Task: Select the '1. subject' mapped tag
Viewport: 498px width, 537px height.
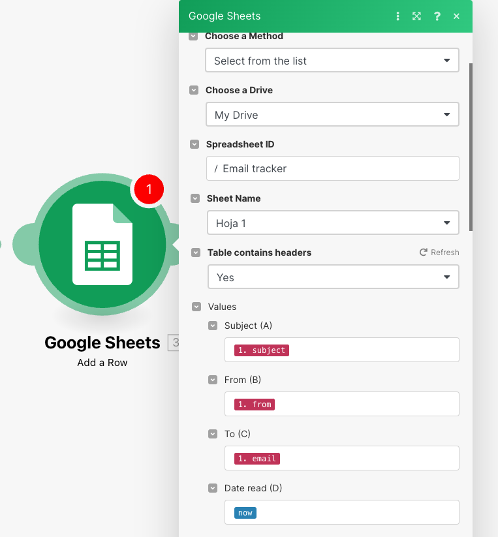Action: point(262,350)
